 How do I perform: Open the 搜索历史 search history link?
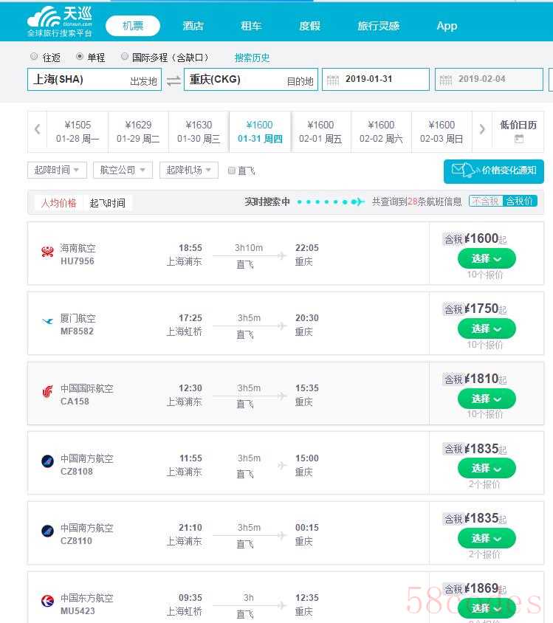click(x=252, y=58)
